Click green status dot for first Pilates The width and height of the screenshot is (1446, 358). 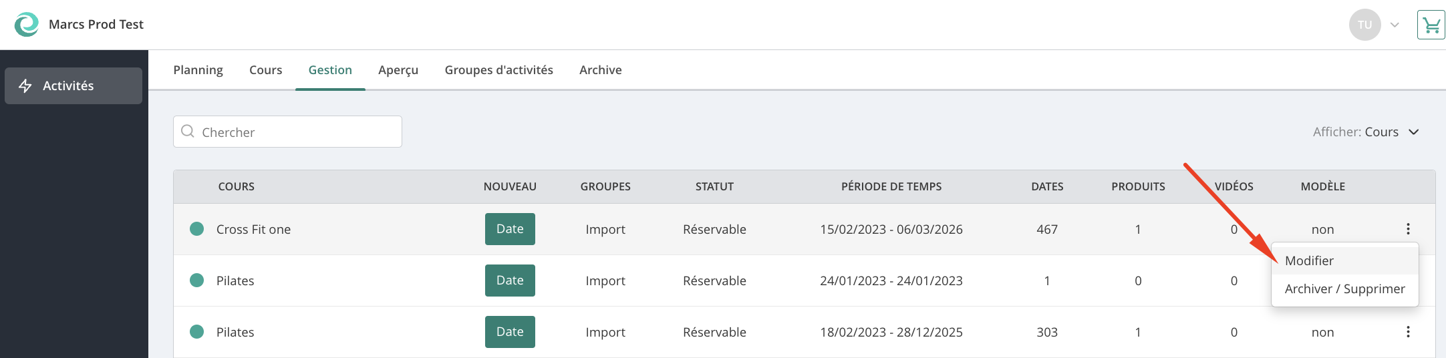pyautogui.click(x=196, y=281)
